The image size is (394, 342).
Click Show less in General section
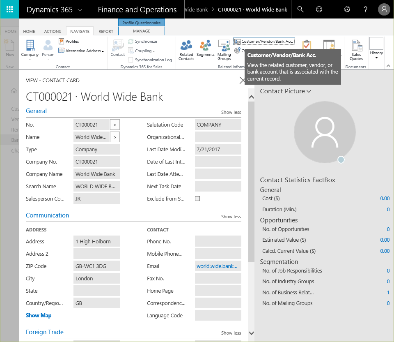coord(231,112)
